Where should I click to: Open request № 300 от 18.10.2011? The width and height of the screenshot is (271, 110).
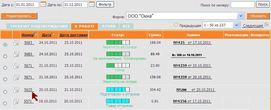[x=188, y=56]
